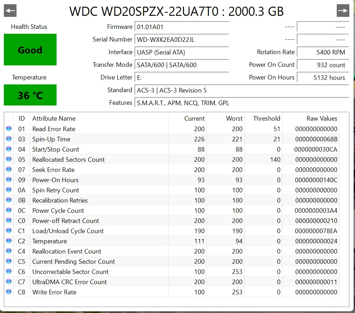Viewport: 355px width, 313px height.
Task: Navigate to the previous drive with the left arrow
Action: pos(10,10)
